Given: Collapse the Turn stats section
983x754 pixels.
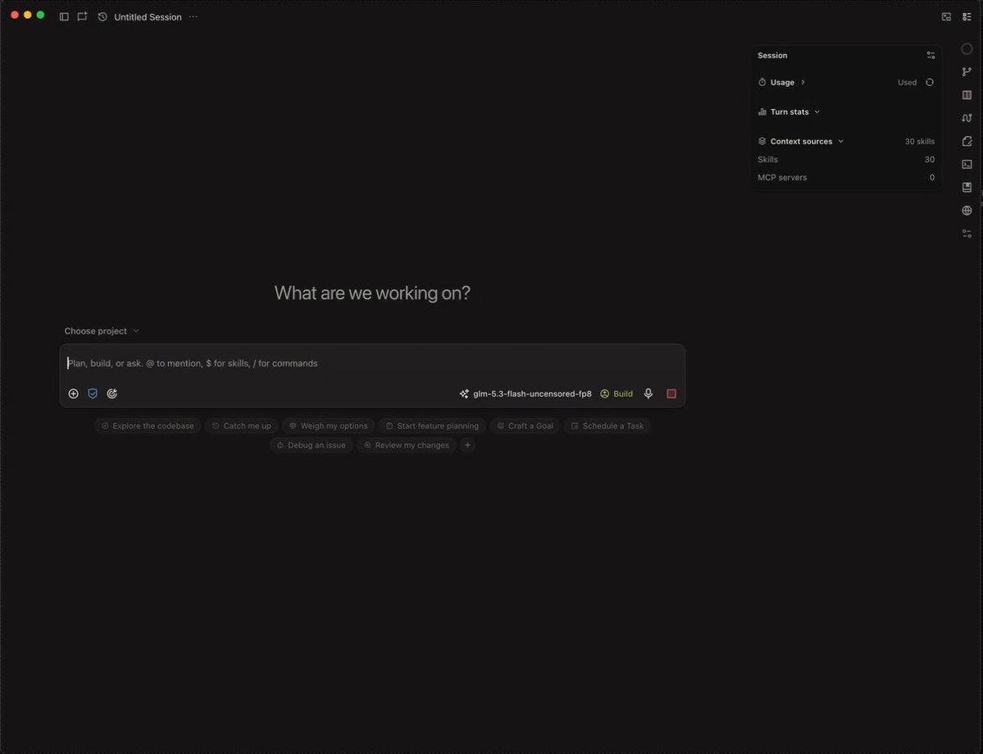Looking at the screenshot, I should click(789, 111).
